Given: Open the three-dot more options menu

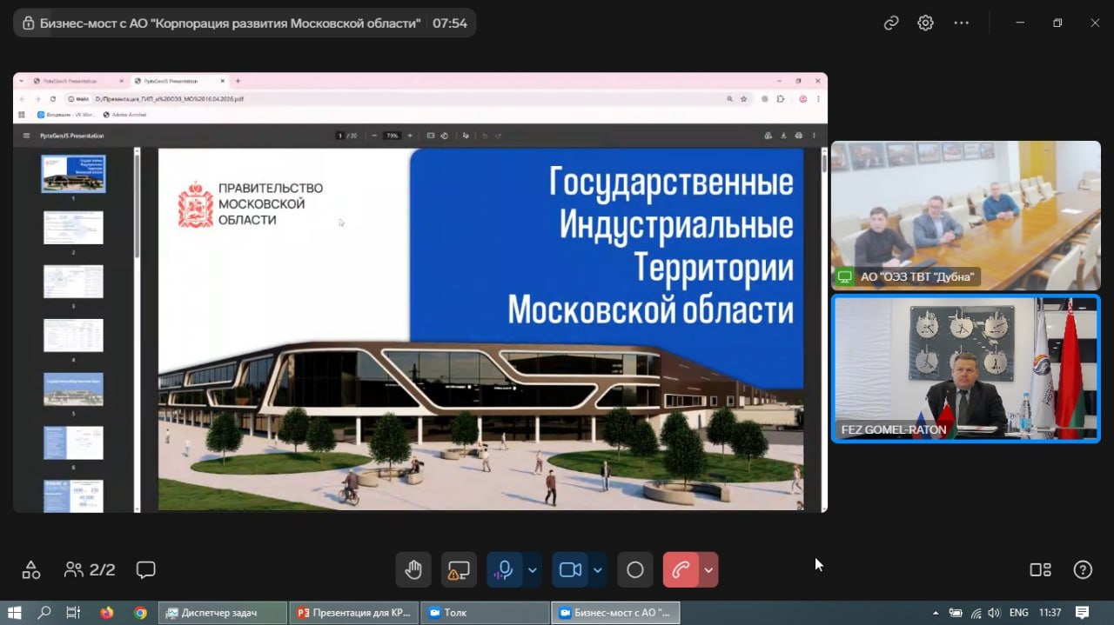Looking at the screenshot, I should pyautogui.click(x=962, y=23).
